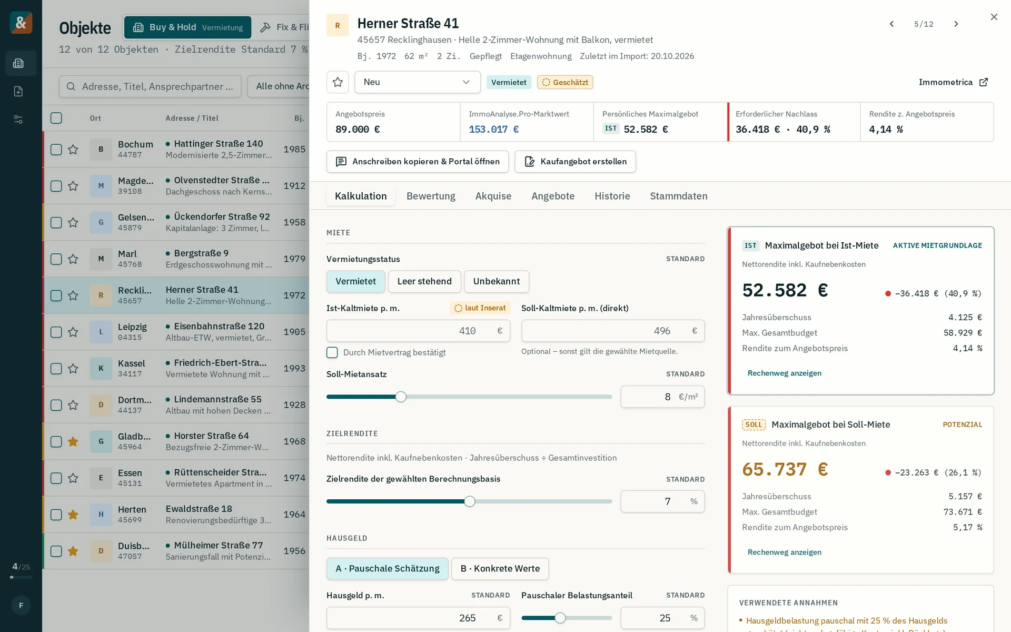Show Rechenweg for Soll-Miete Maximalgebot

784,552
